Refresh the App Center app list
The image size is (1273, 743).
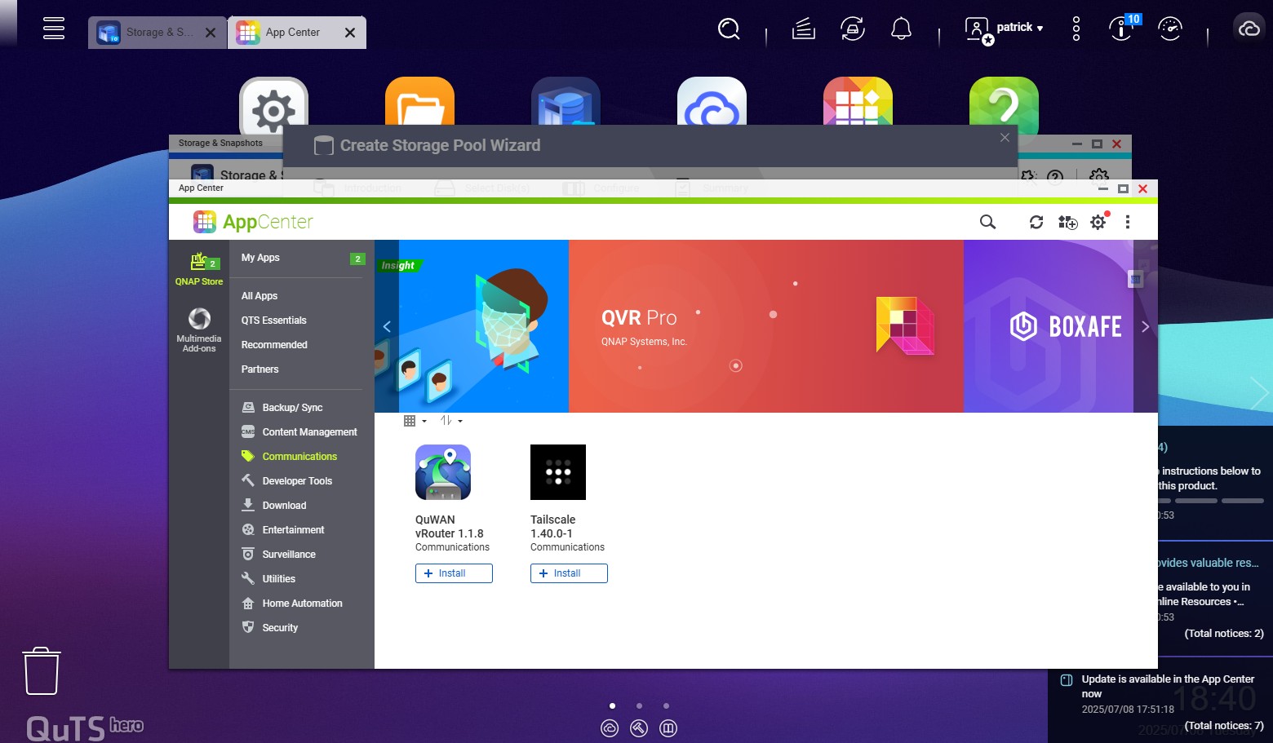[x=1036, y=222]
